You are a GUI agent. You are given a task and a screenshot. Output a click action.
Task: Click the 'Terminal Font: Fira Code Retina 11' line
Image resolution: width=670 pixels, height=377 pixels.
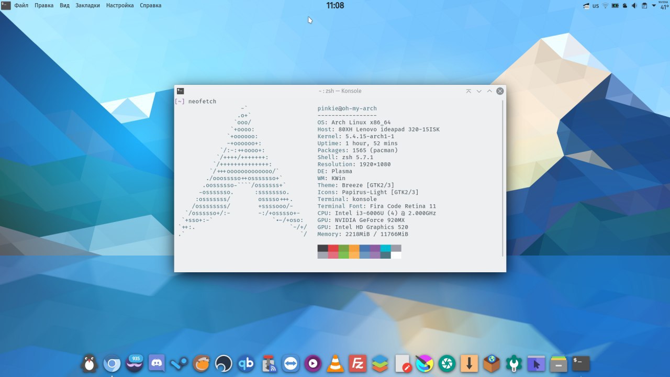(x=377, y=206)
